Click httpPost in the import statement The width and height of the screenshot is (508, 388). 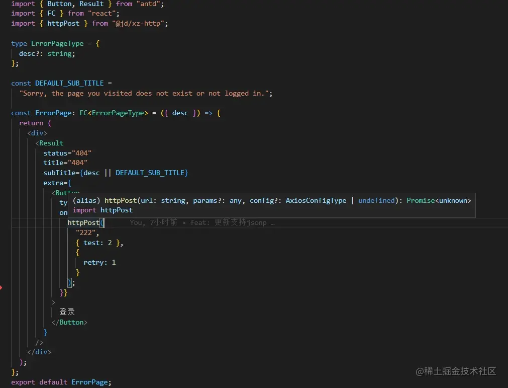tap(63, 23)
